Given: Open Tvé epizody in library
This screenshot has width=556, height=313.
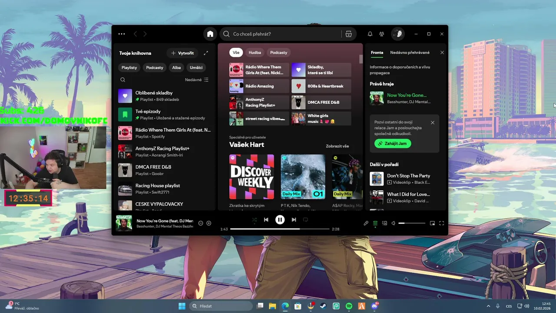Looking at the screenshot, I should 164,114.
